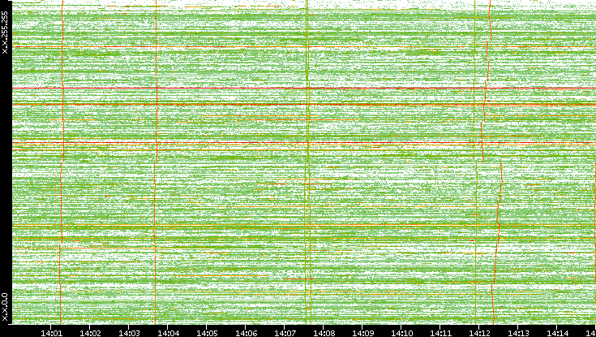This screenshot has width=596, height=337.
Task: Click the x.x.0.0 address axis label
Action: coord(5,307)
